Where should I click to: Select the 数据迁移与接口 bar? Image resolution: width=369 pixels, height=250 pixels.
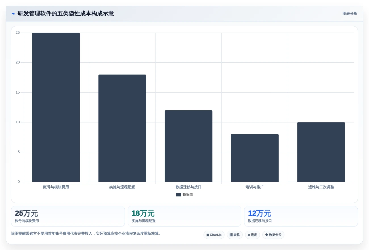(188, 146)
